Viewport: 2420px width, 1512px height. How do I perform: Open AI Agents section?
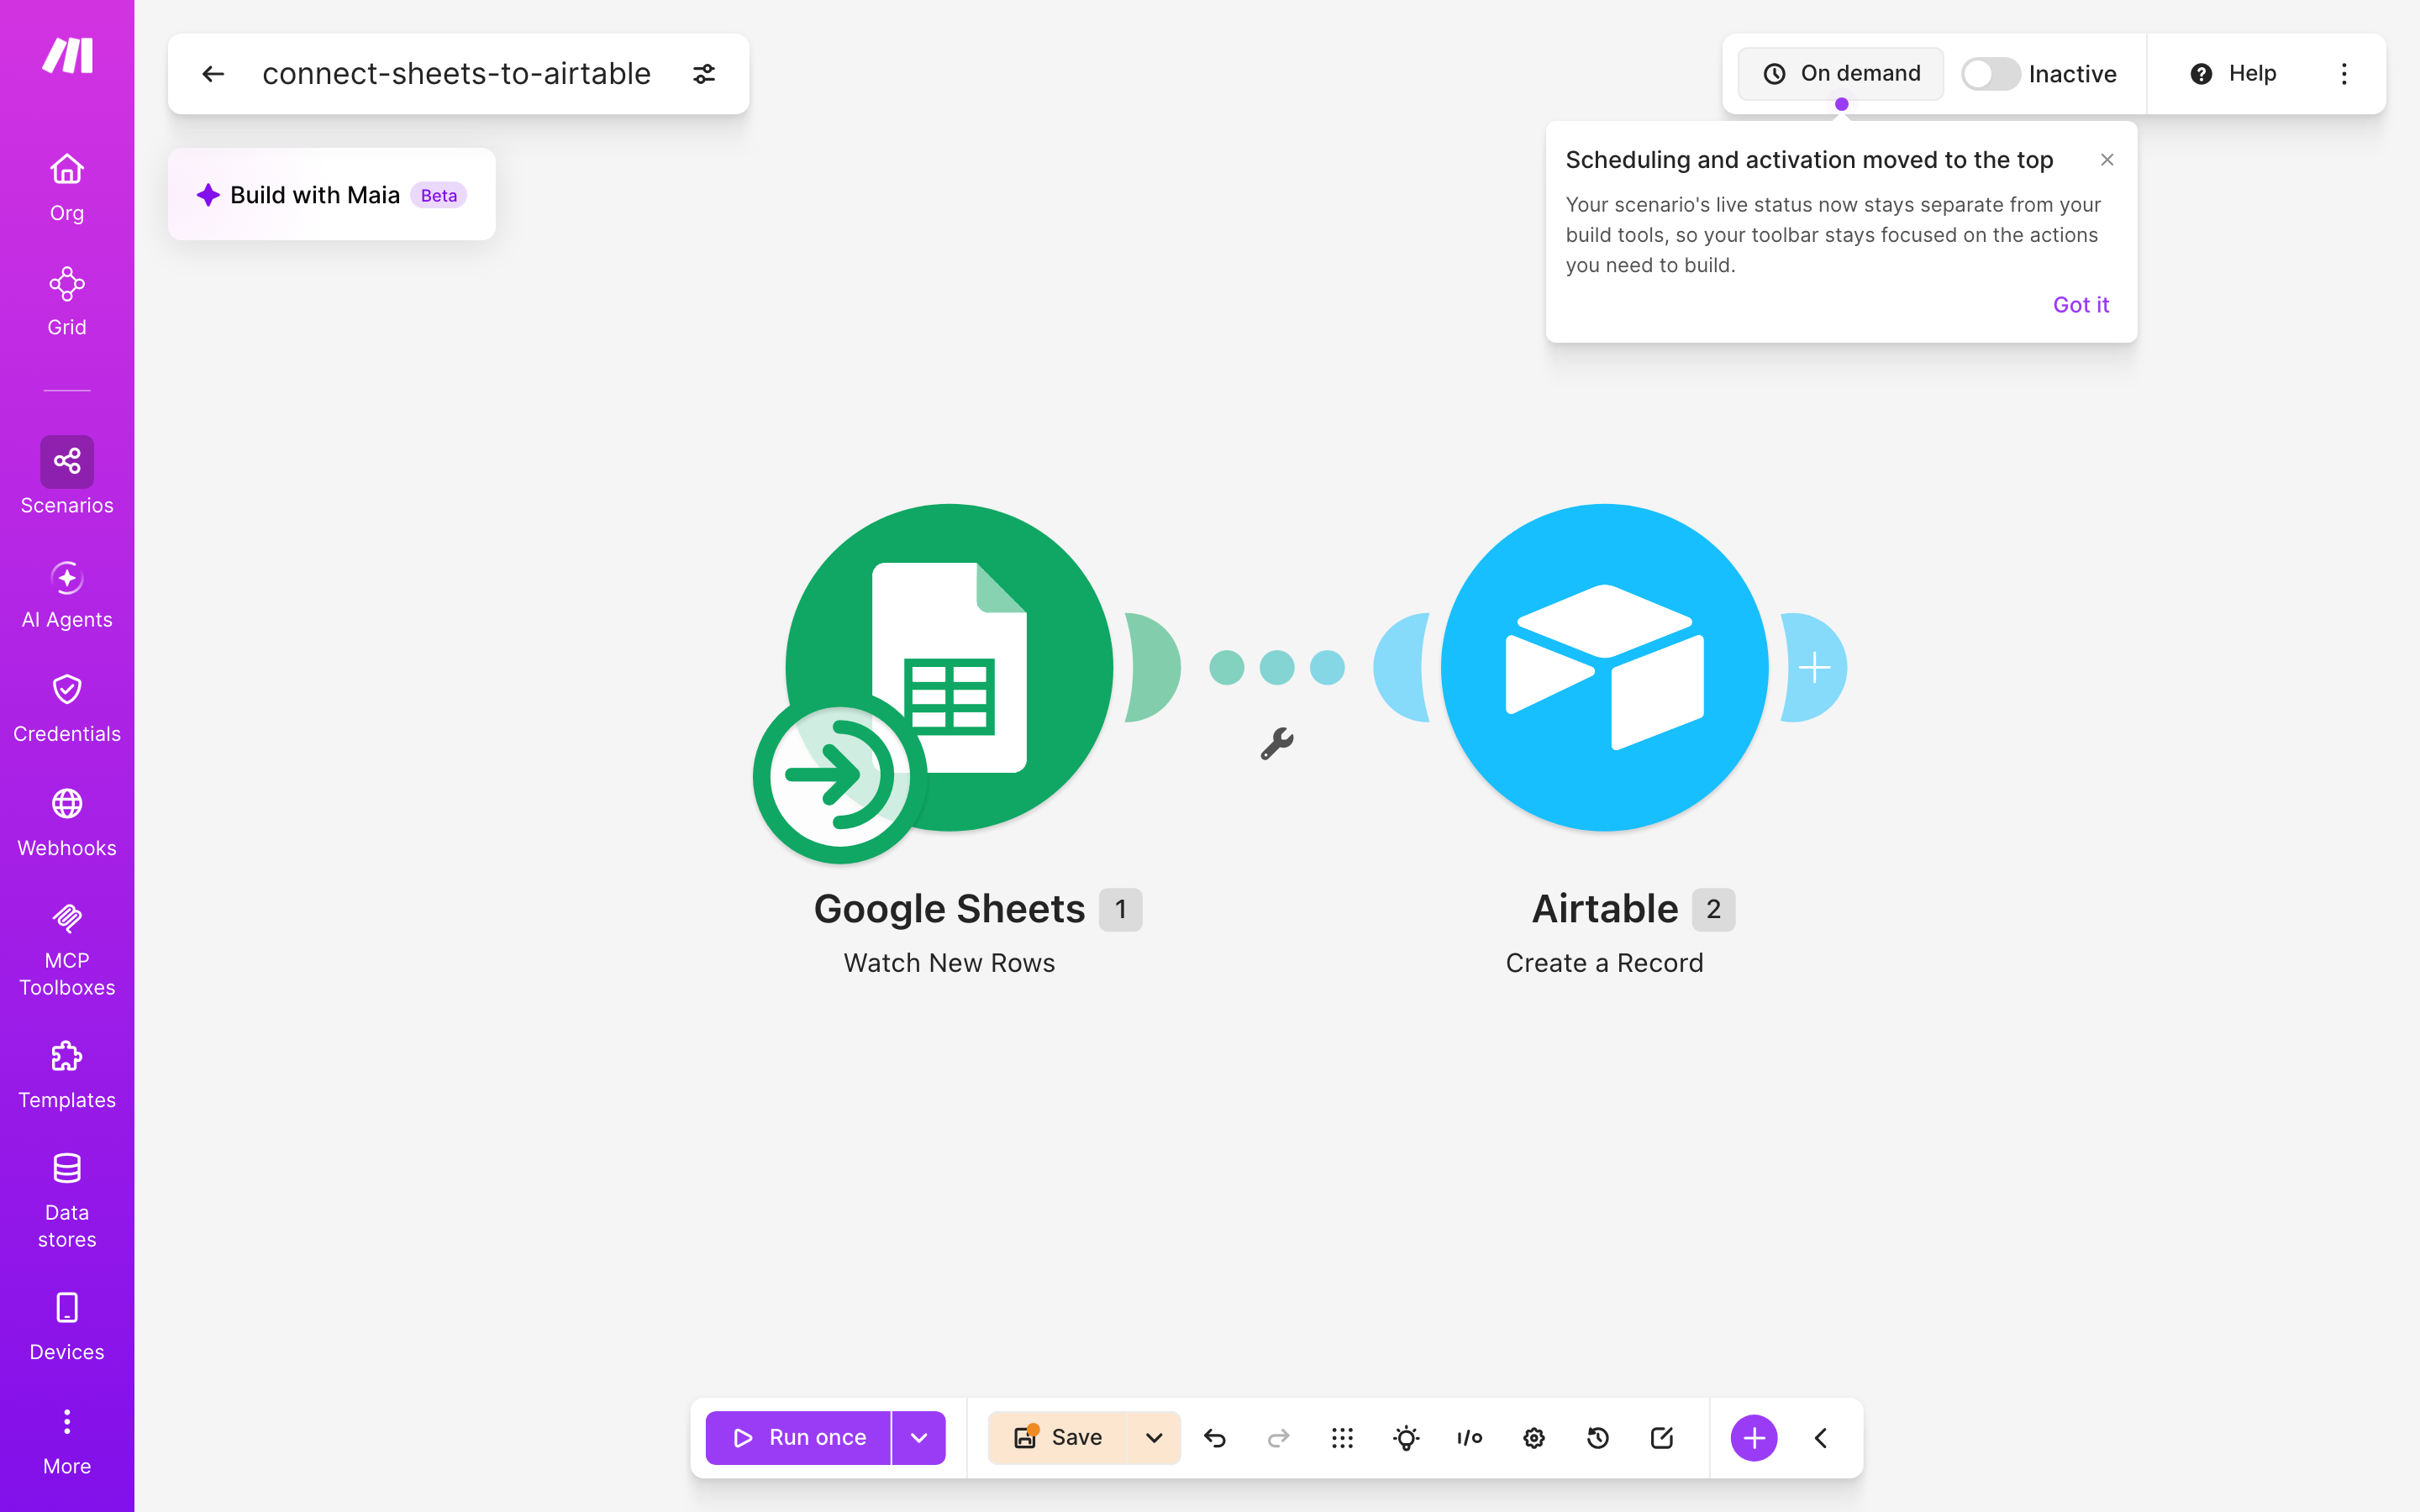click(67, 595)
